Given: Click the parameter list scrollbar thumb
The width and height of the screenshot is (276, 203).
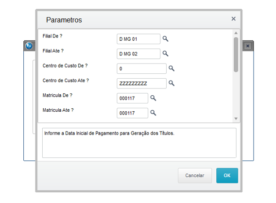Looking at the screenshot, I should (236, 54).
